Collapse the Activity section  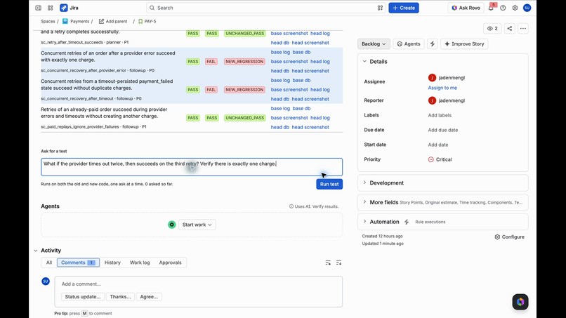pyautogui.click(x=35, y=251)
